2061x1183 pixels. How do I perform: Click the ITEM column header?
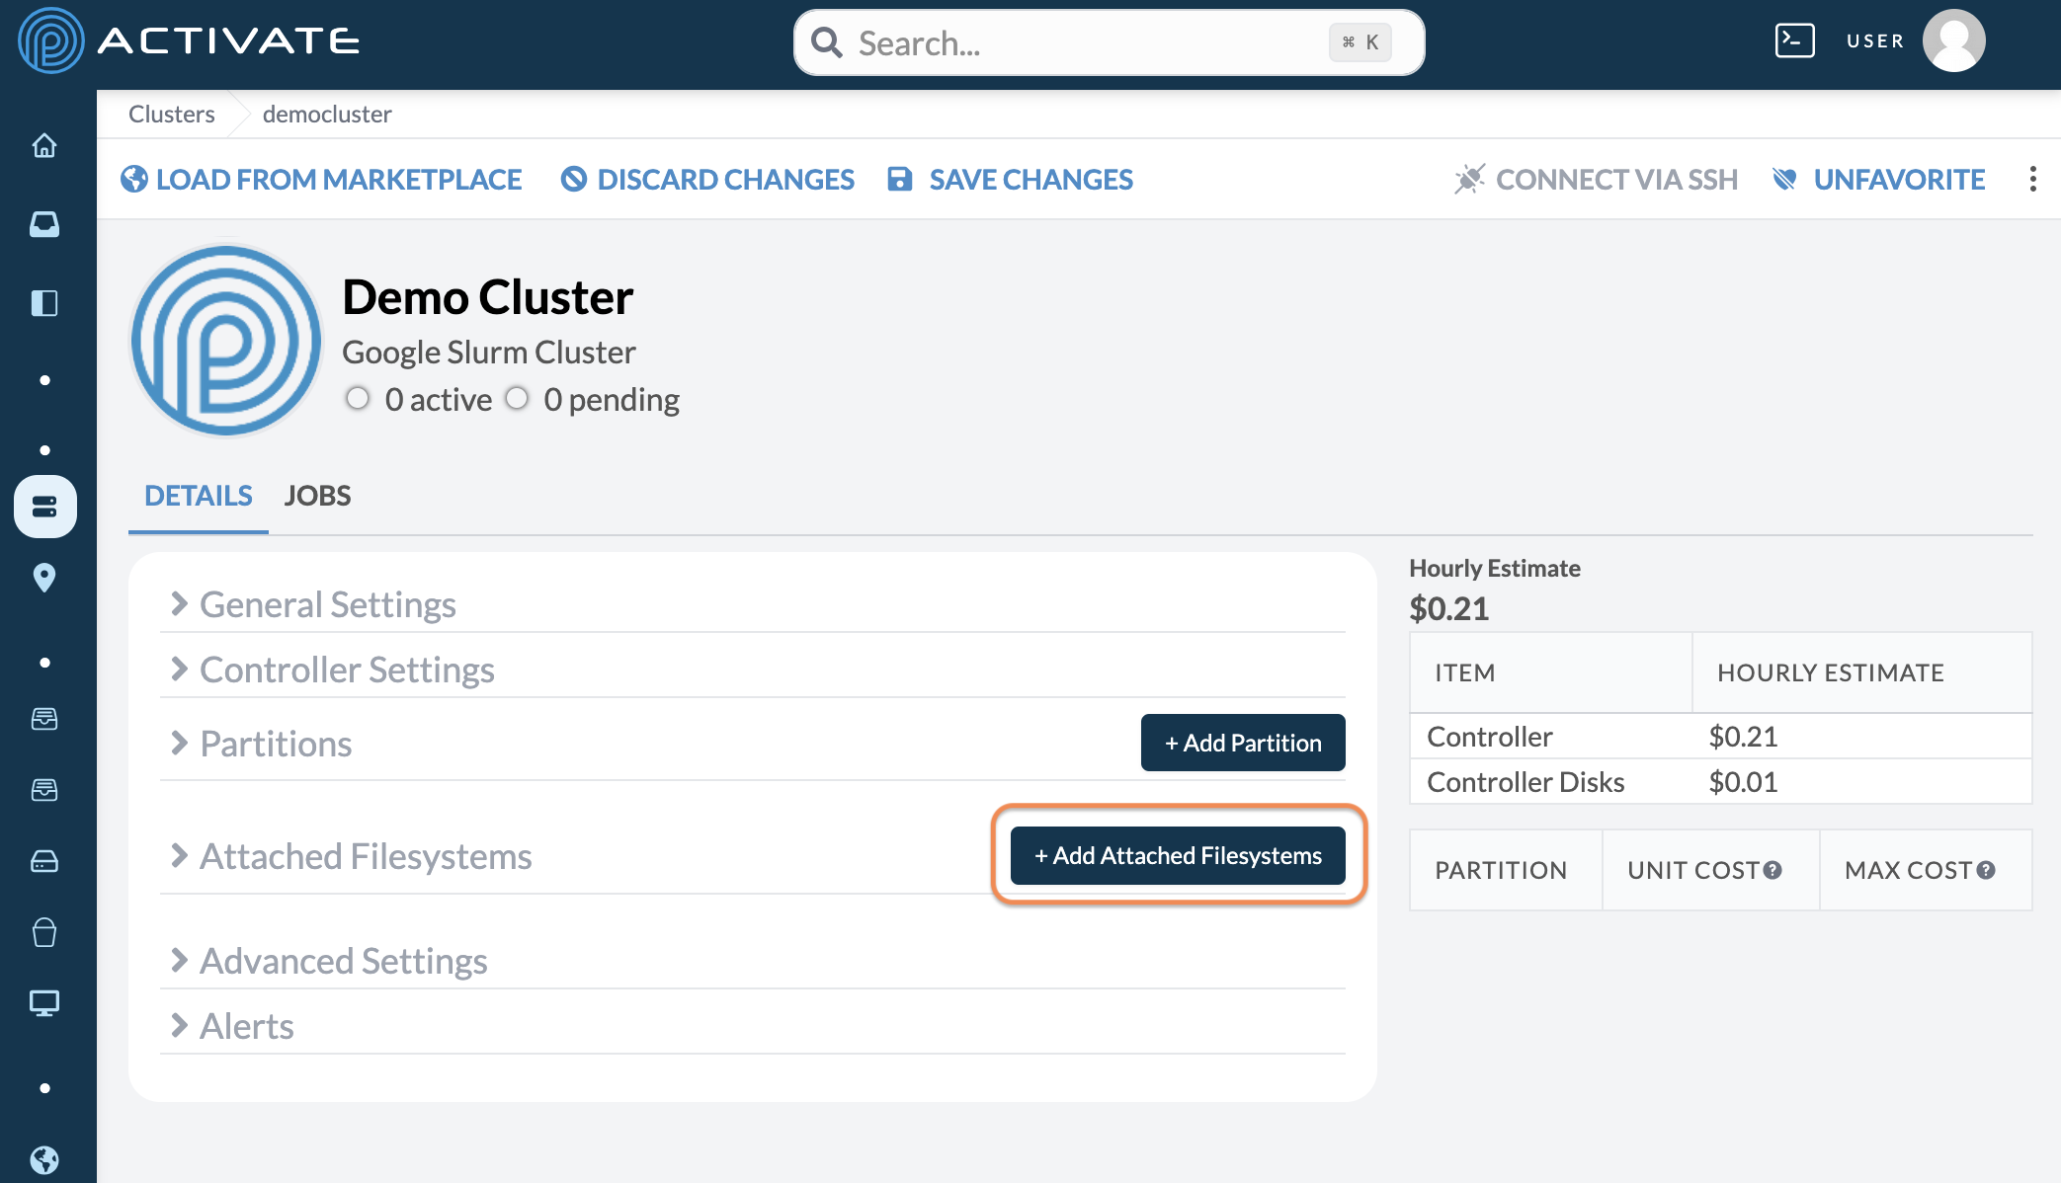coord(1551,672)
